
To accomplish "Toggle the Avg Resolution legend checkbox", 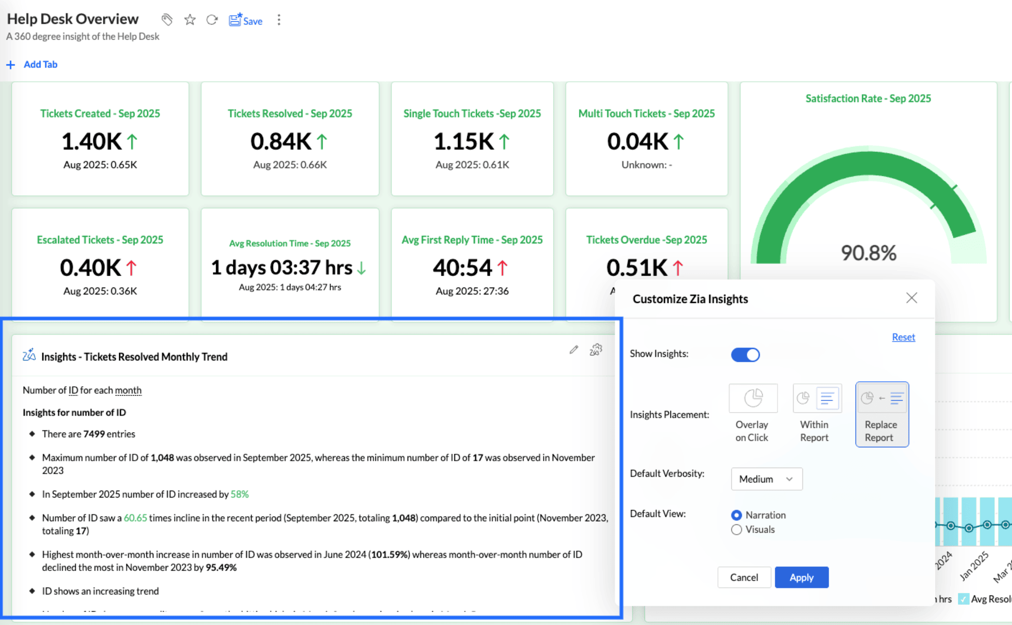I will [x=964, y=599].
